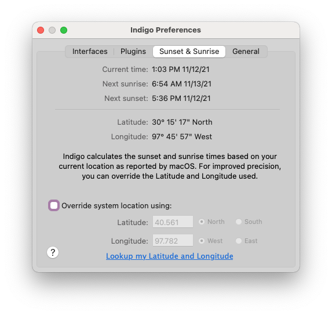Open Lookup my Latitude and Longitude link
The width and height of the screenshot is (332, 315).
click(x=170, y=256)
